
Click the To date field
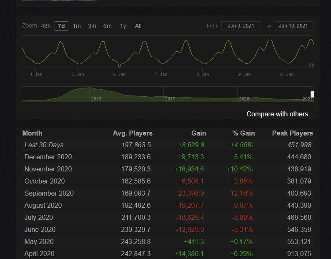point(293,26)
